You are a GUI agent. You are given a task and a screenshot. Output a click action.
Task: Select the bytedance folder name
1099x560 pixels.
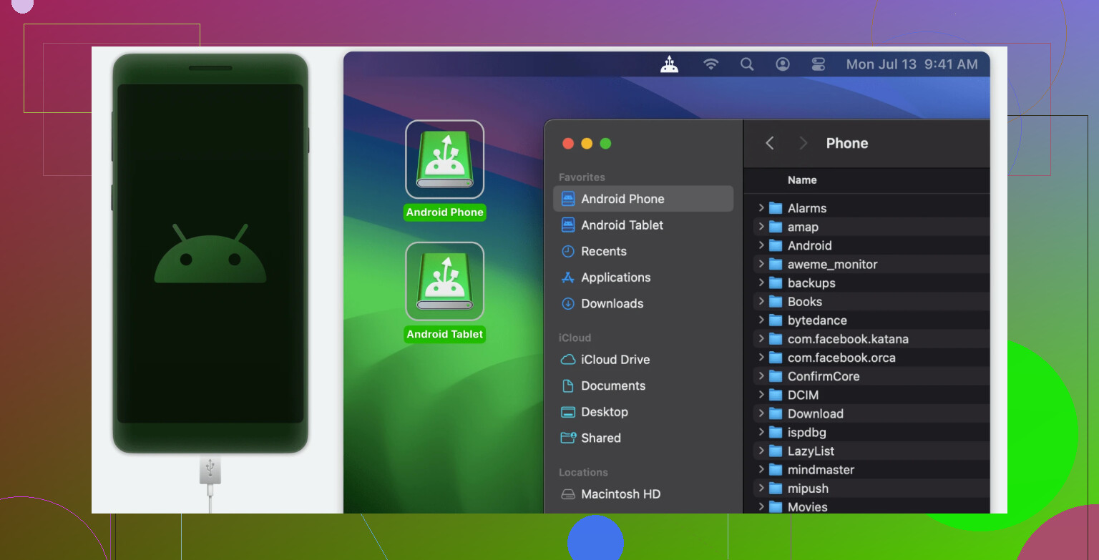(817, 320)
